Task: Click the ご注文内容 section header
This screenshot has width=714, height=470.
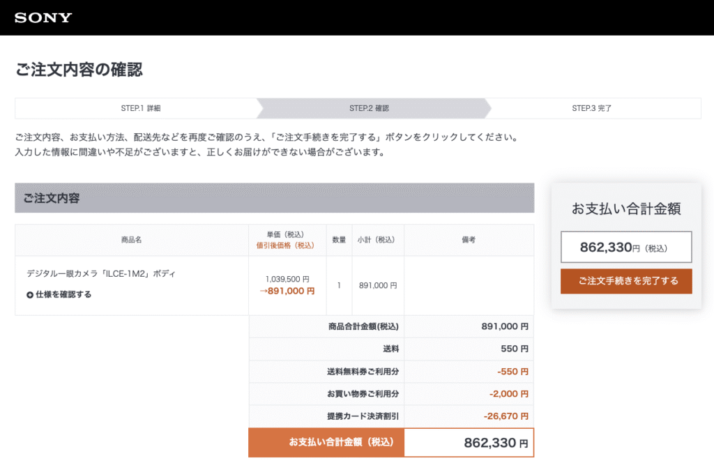Action: point(275,198)
